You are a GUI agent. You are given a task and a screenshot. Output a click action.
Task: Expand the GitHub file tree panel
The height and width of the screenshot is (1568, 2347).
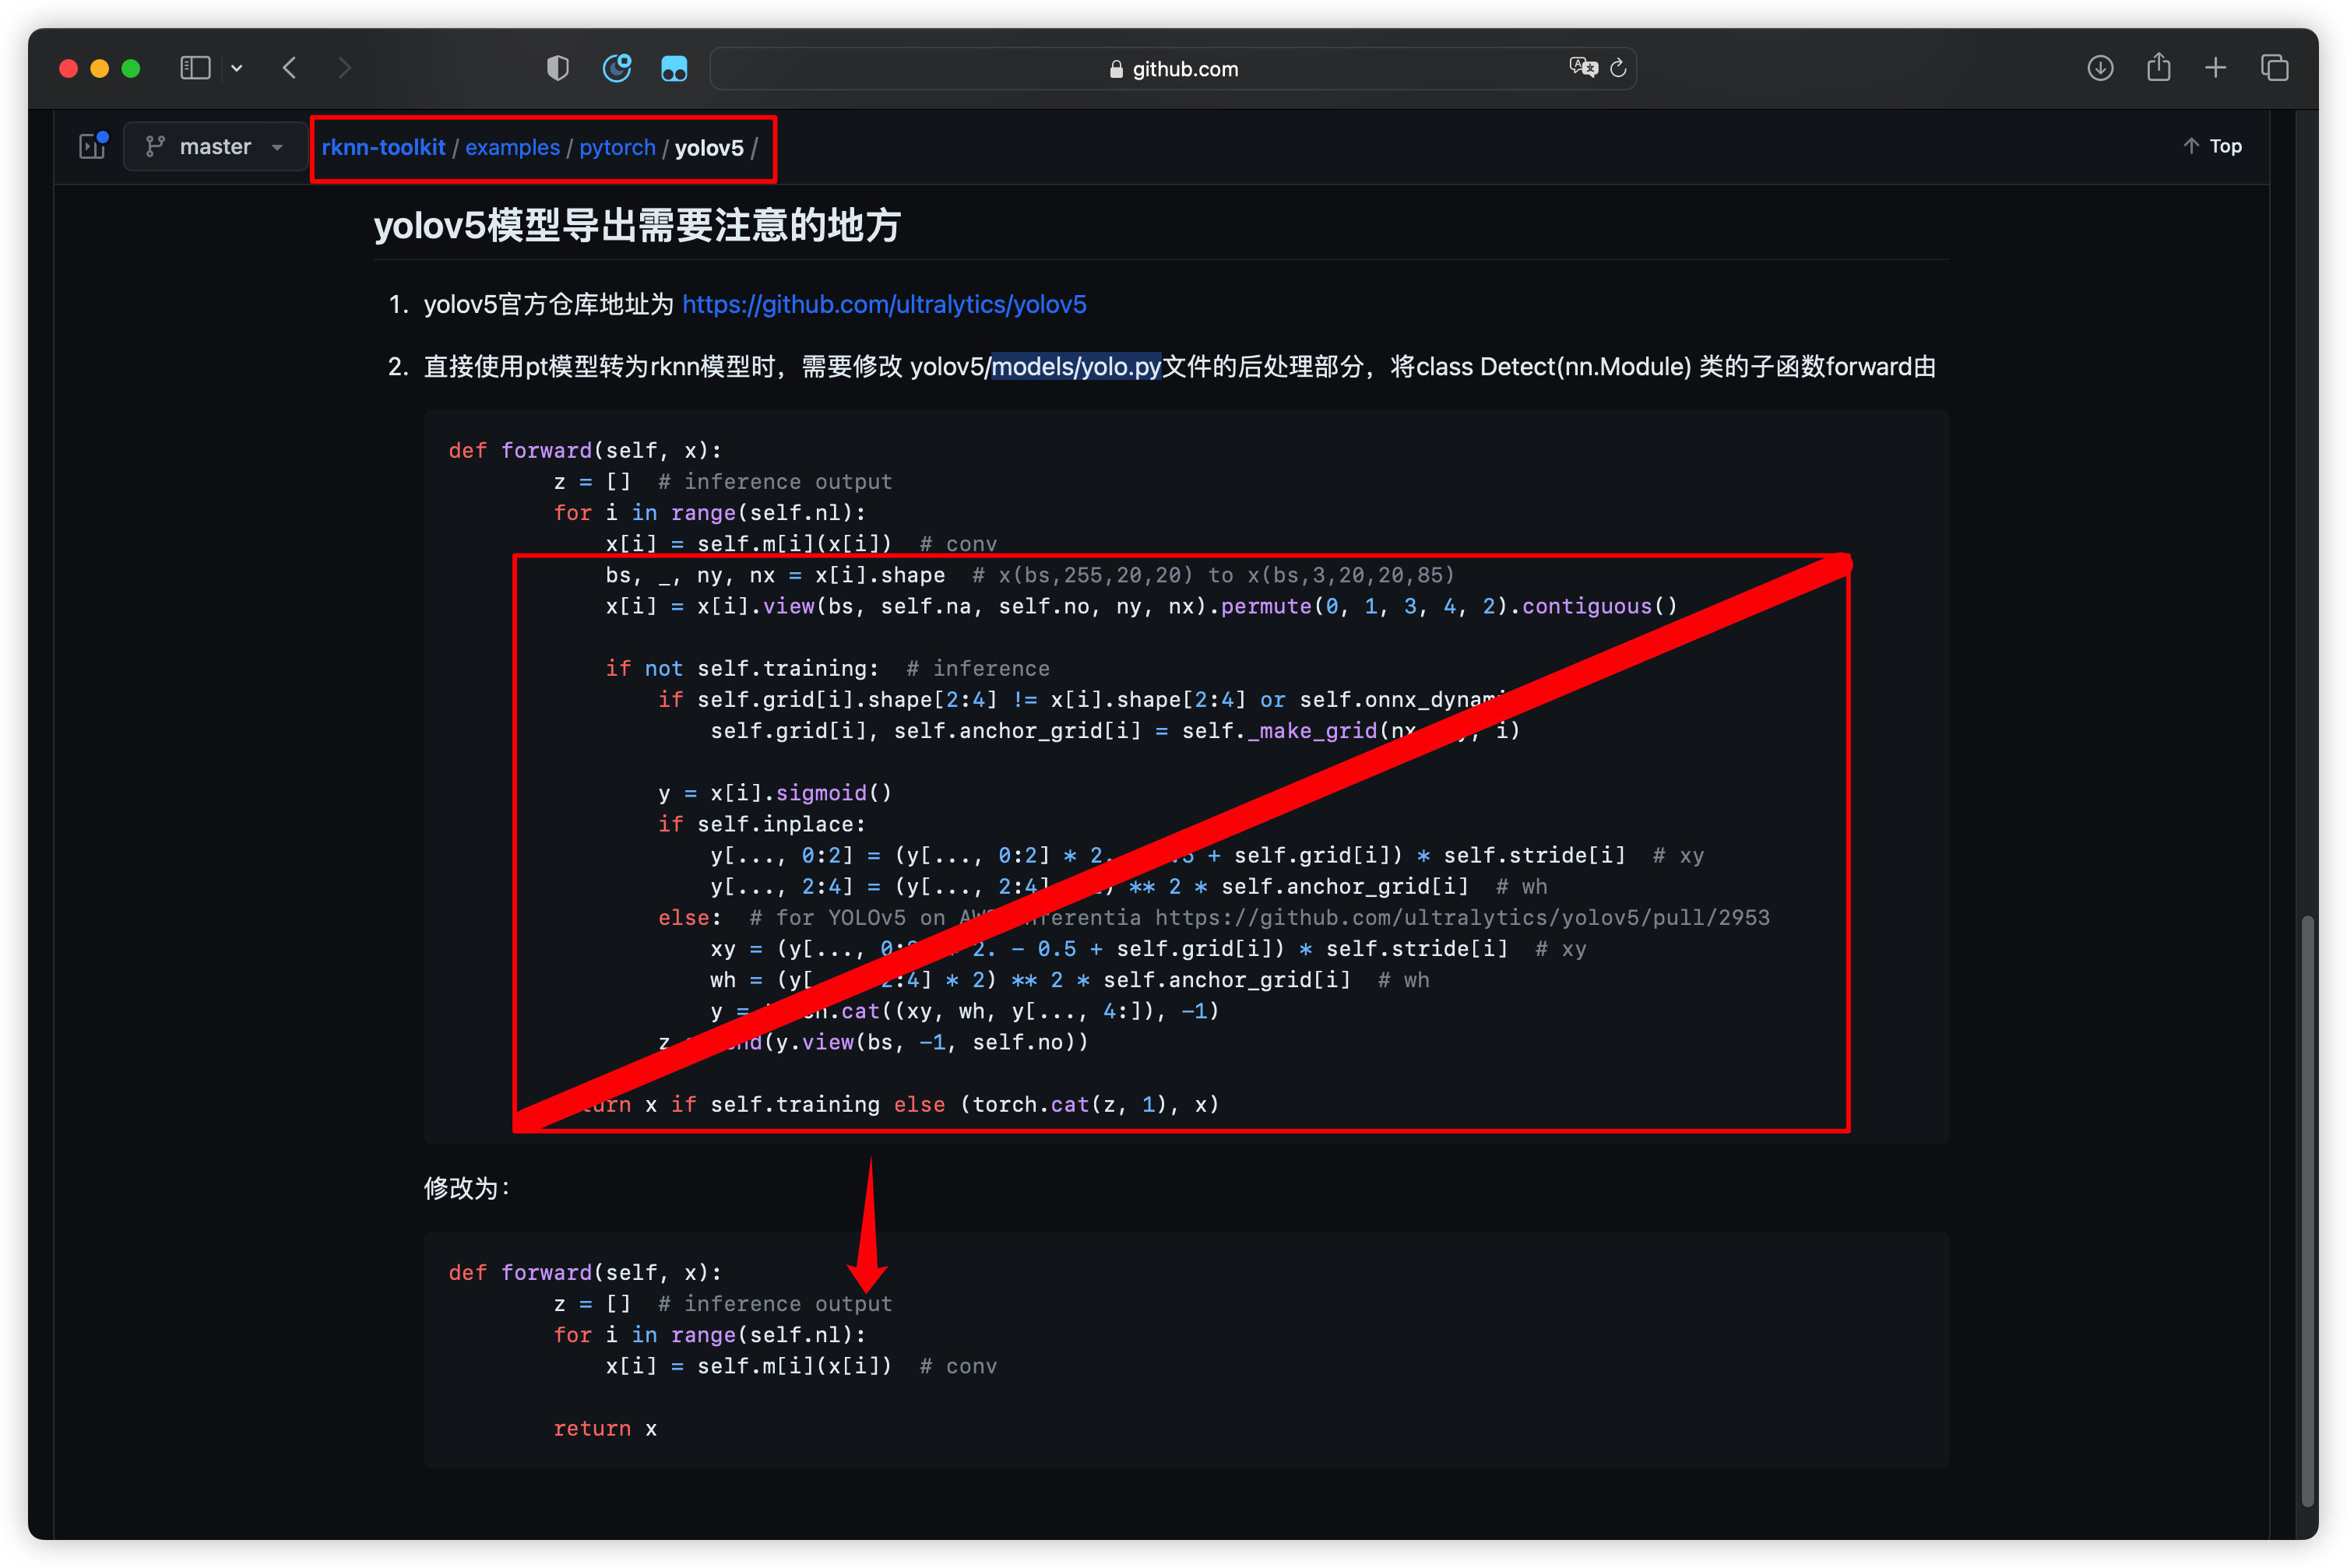pyautogui.click(x=93, y=146)
